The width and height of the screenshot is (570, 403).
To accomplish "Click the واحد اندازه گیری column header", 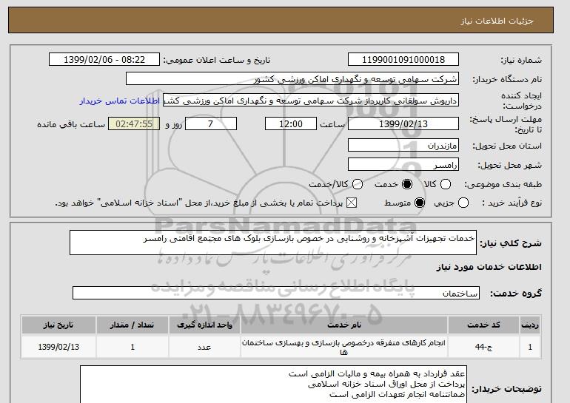I will click(x=204, y=325).
